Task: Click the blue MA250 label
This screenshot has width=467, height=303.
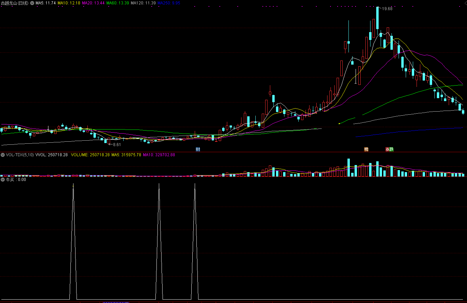Action: coord(169,3)
